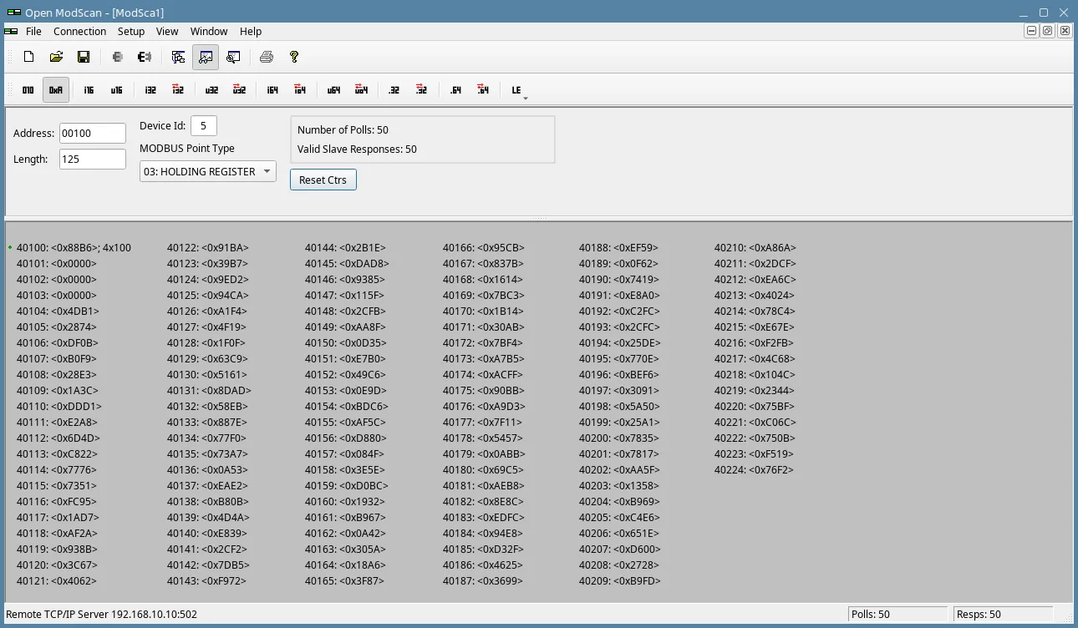Open the Setup menu
This screenshot has width=1078, height=628.
[131, 31]
